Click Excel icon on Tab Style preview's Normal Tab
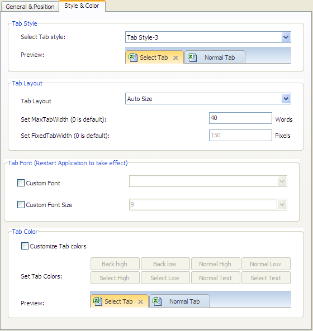The width and height of the screenshot is (313, 331). click(192, 57)
